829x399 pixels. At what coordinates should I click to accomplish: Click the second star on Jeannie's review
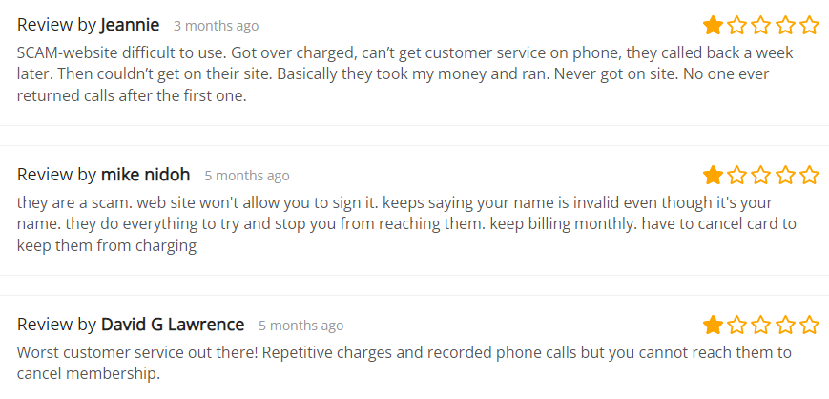[736, 25]
